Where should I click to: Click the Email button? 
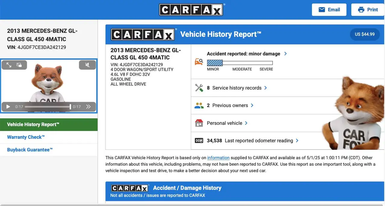click(329, 10)
